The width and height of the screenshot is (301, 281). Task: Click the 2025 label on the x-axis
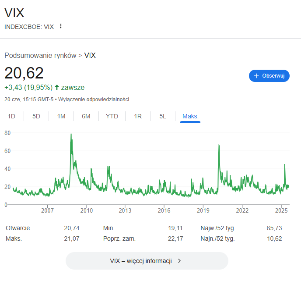click(281, 210)
